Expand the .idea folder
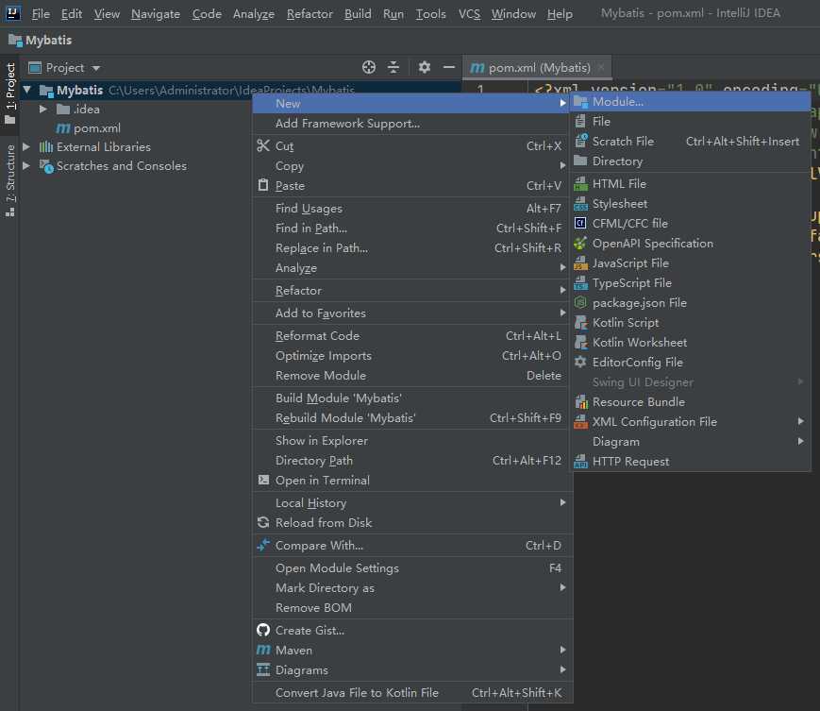The width and height of the screenshot is (820, 711). (x=43, y=109)
